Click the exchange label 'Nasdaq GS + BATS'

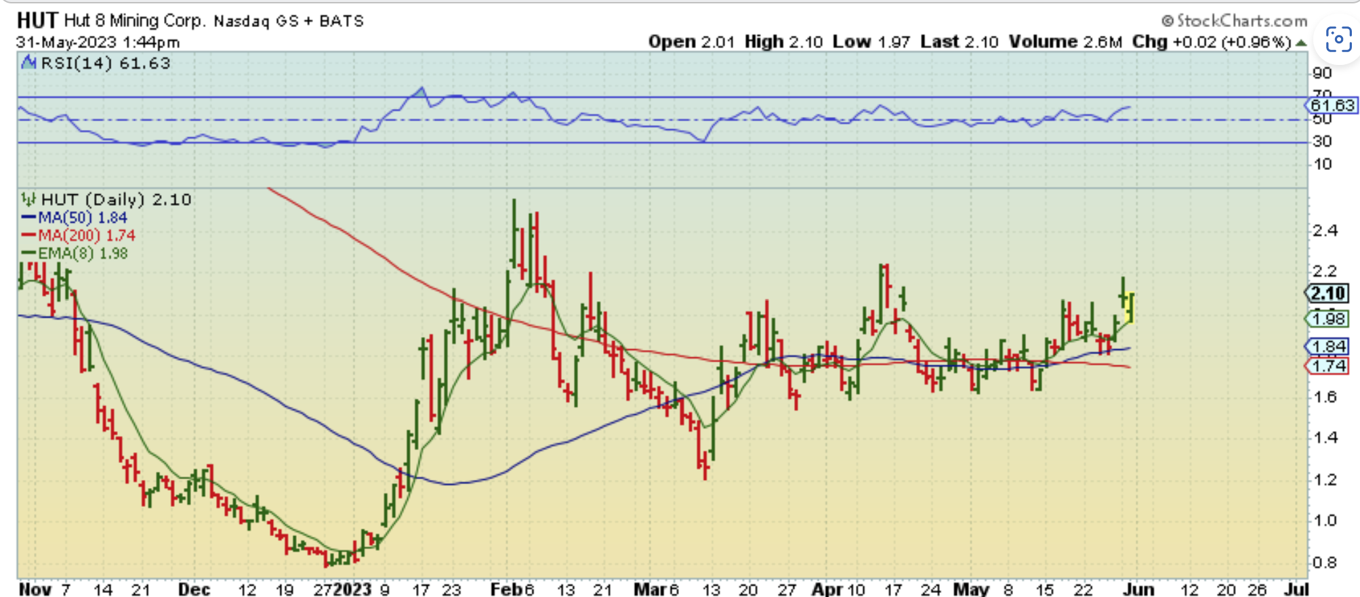[289, 21]
